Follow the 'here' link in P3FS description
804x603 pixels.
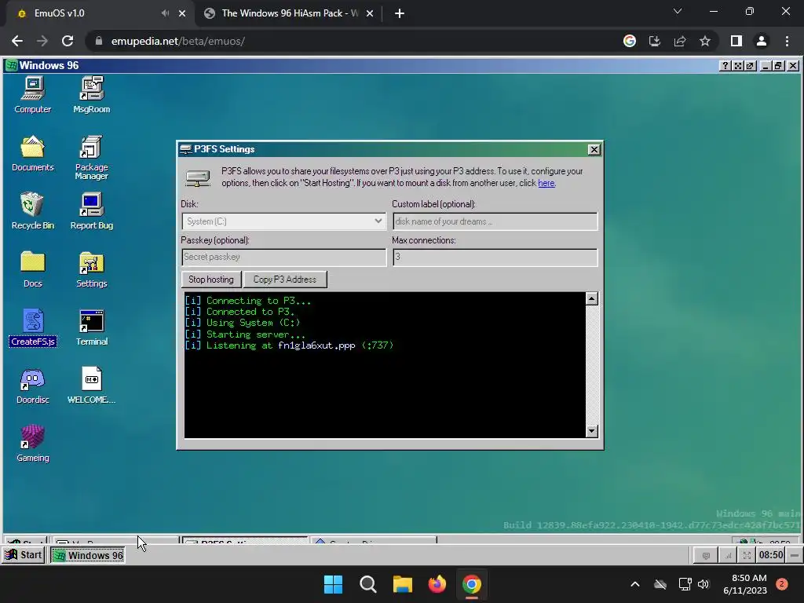coord(546,183)
